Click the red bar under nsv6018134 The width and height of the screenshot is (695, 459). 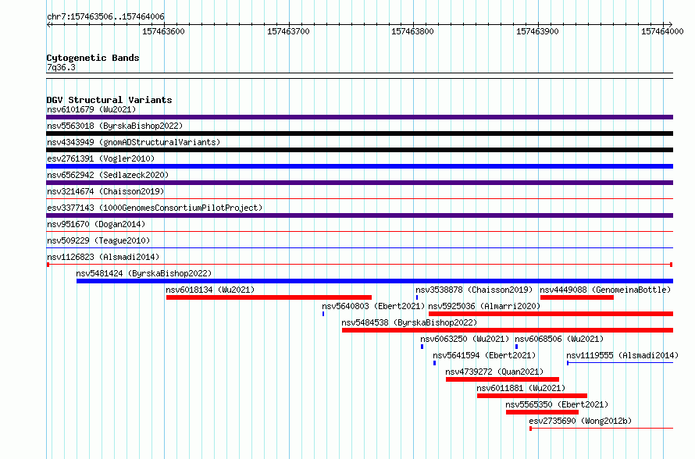tap(269, 297)
